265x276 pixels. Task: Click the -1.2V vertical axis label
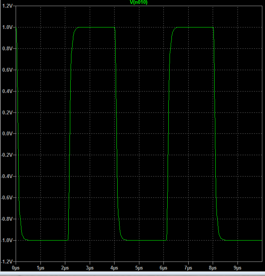click(7, 262)
